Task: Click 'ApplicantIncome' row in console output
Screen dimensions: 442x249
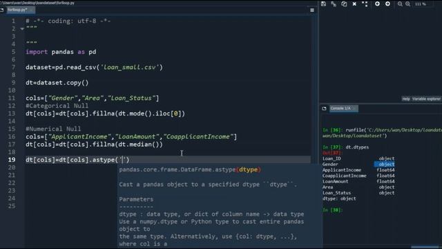Action: tap(358, 170)
